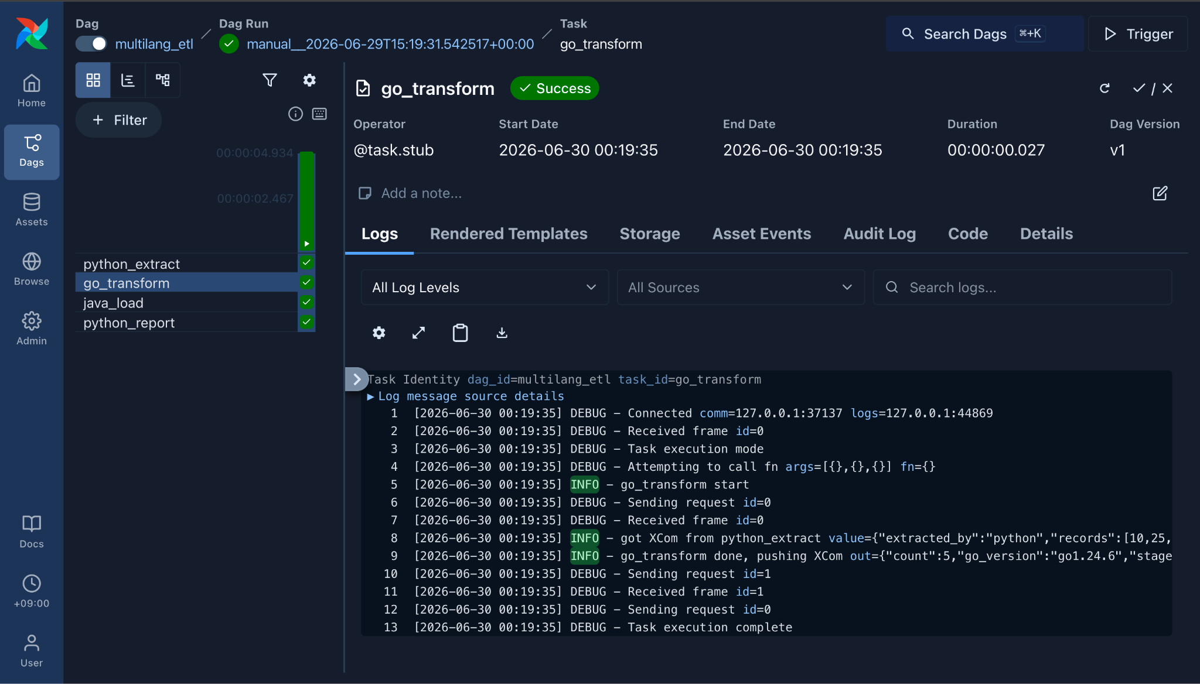Open grid panel settings gear
This screenshot has width=1200, height=684.
pyautogui.click(x=309, y=80)
